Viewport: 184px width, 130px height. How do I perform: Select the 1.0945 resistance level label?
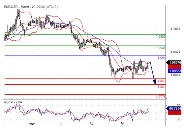[161, 48]
